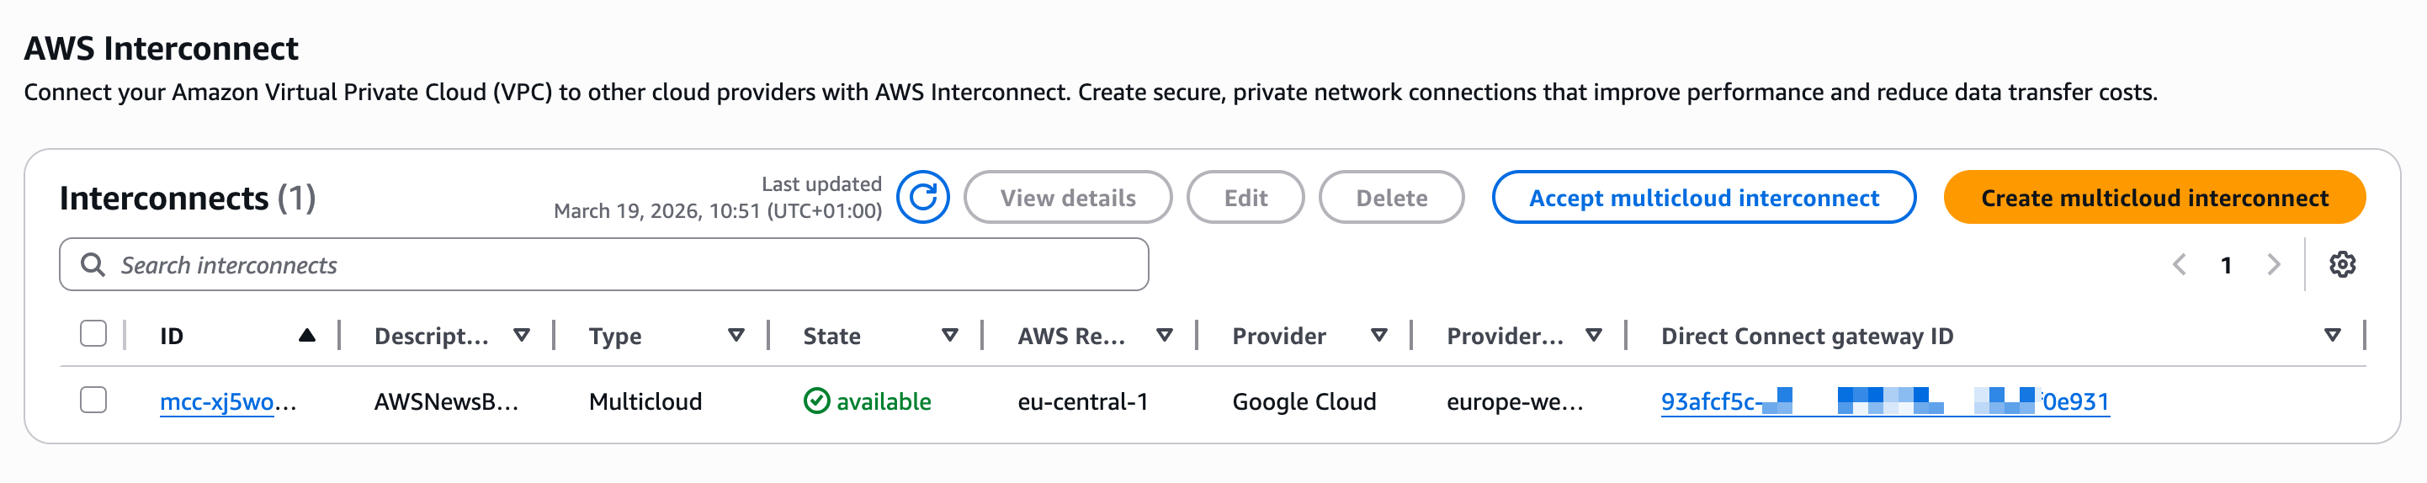Viewport: 2427px width, 483px height.
Task: Sort the Type column
Action: point(736,335)
